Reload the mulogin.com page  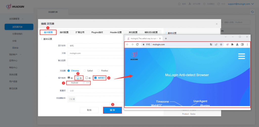137,45
